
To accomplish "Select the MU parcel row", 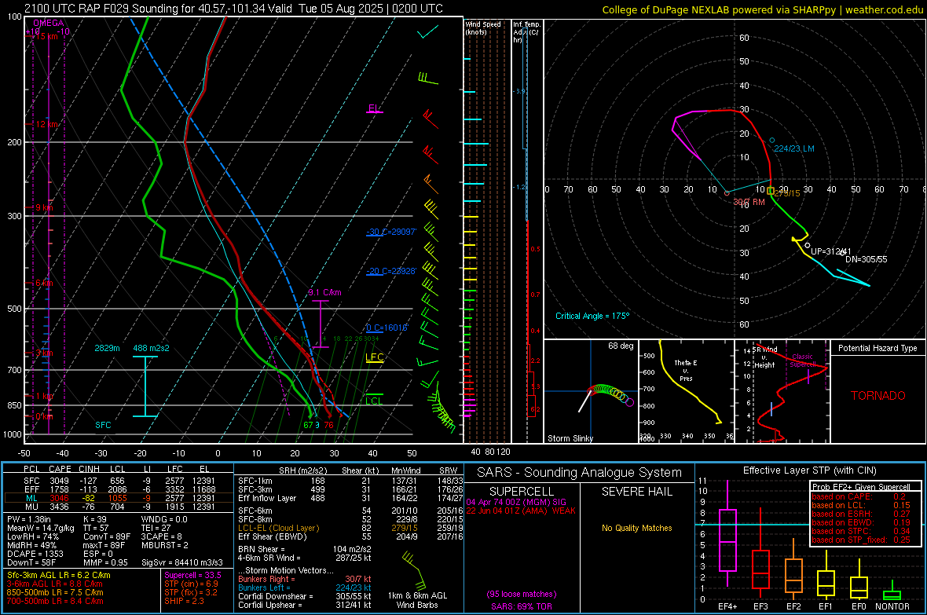I will pyautogui.click(x=119, y=506).
